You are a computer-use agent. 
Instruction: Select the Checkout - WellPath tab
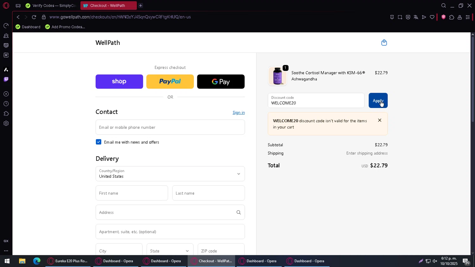point(108,6)
